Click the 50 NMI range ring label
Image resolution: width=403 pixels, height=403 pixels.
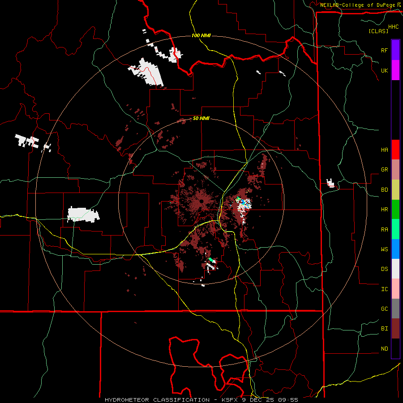pos(201,119)
